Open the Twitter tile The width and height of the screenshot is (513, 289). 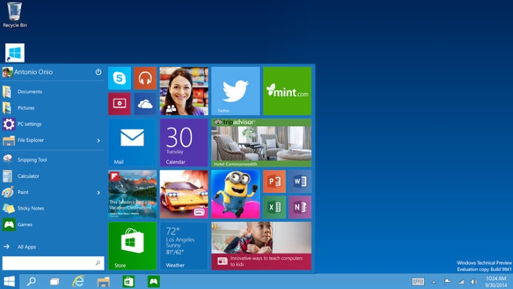pos(235,91)
